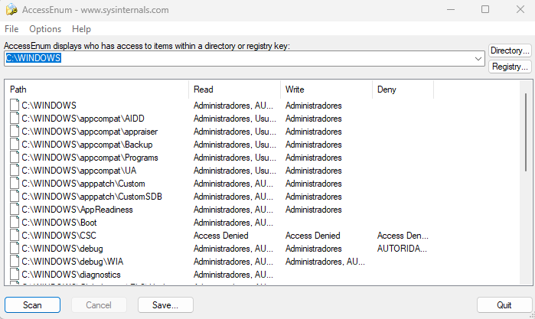This screenshot has width=535, height=319.
Task: Click file icon for appcompat\UA row
Action: (x=15, y=170)
